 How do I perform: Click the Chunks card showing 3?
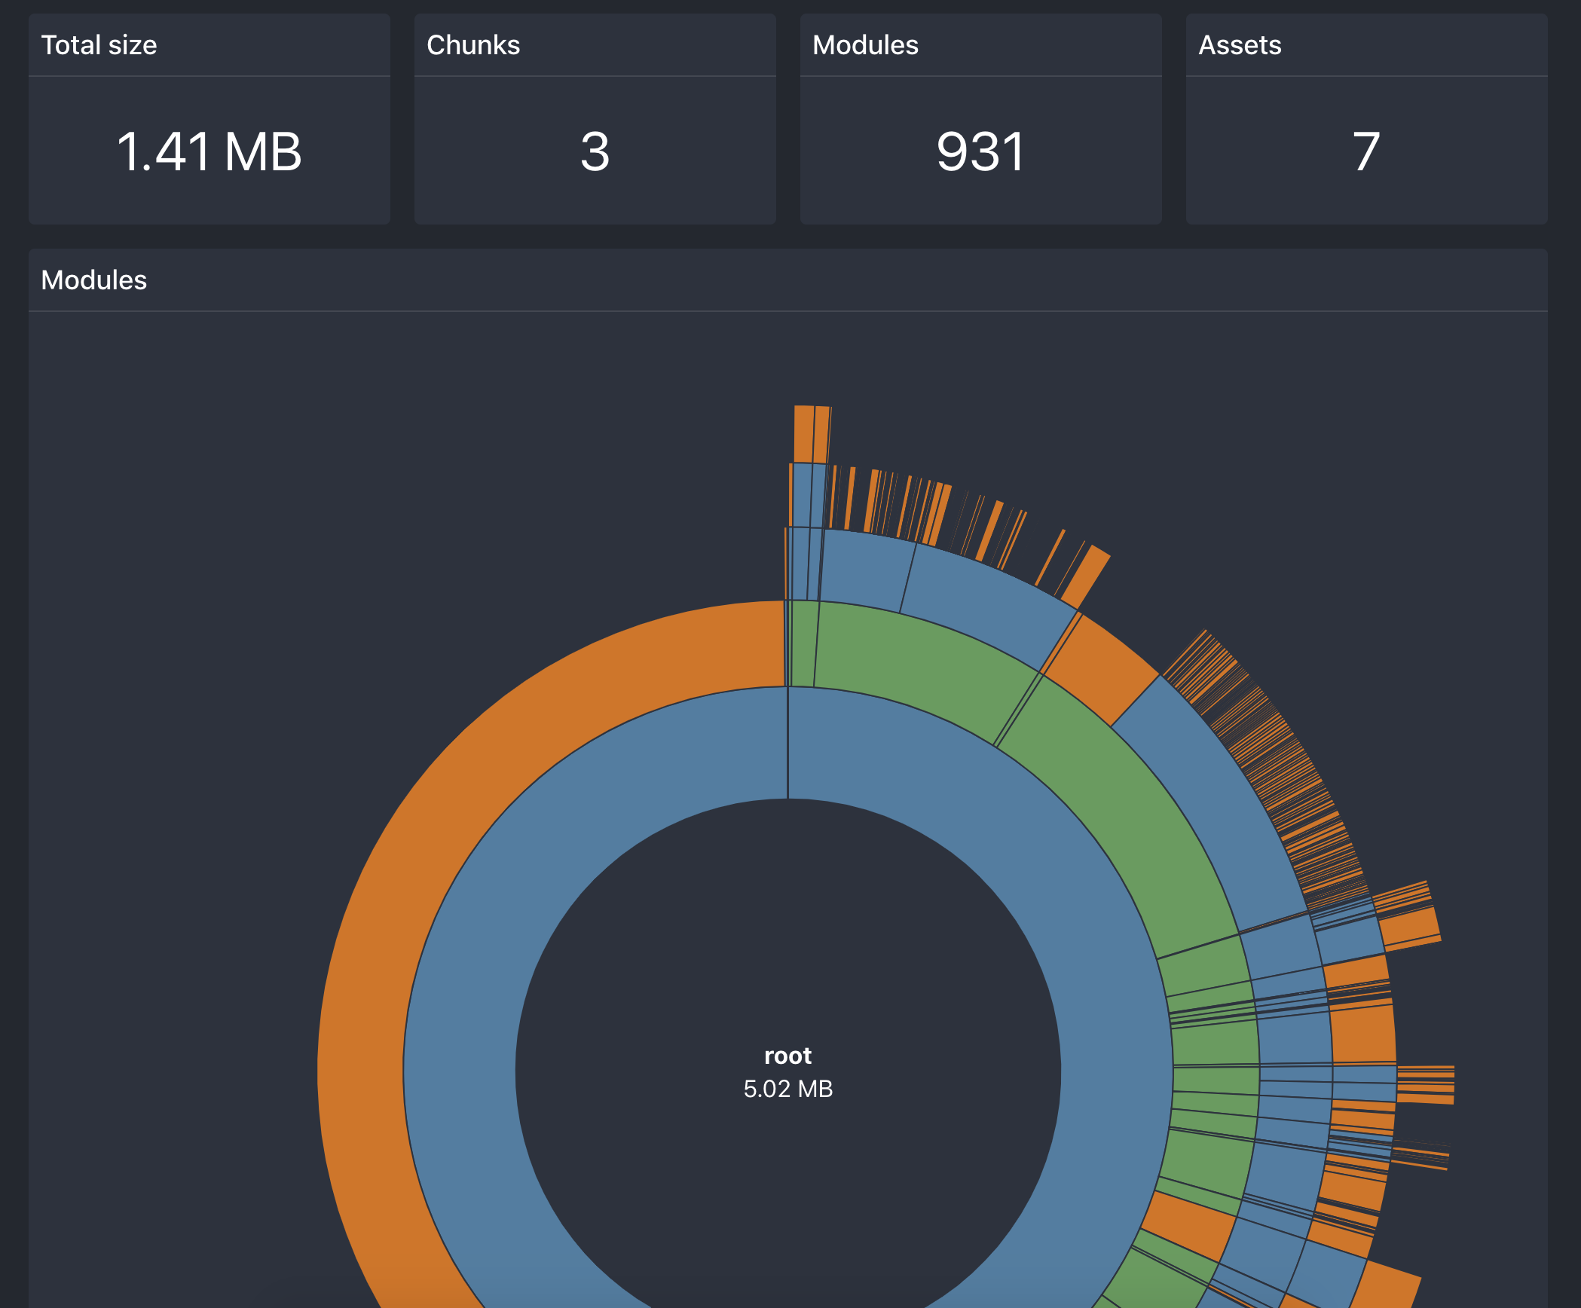[x=595, y=121]
